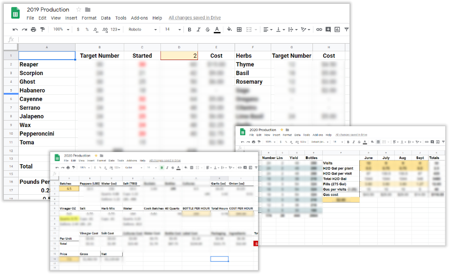Open text color picker in 2019 Production
Image resolution: width=449 pixels, height=274 pixels.
point(217,30)
